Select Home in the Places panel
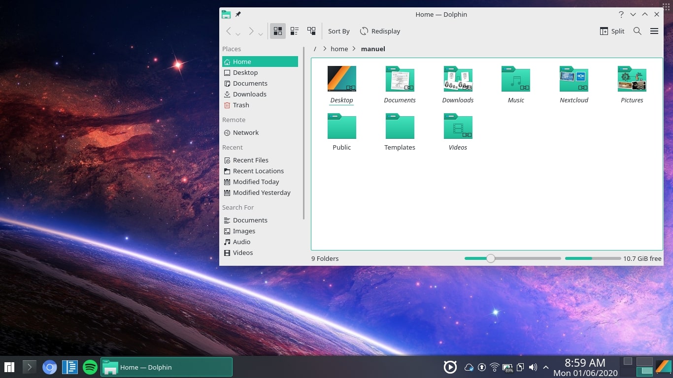Viewport: 673px width, 378px height. [260, 62]
